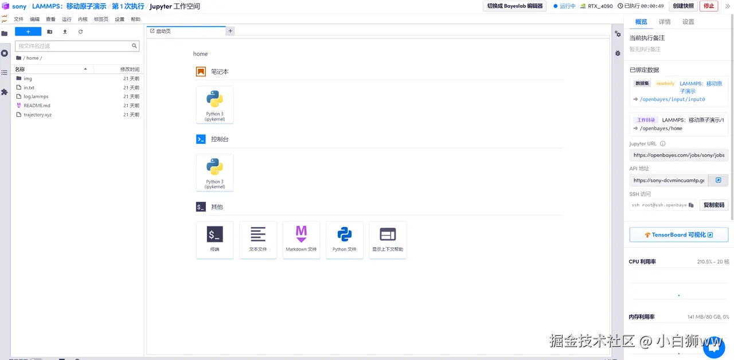This screenshot has width=734, height=360.
Task: Click the 复制密码 button
Action: click(714, 205)
